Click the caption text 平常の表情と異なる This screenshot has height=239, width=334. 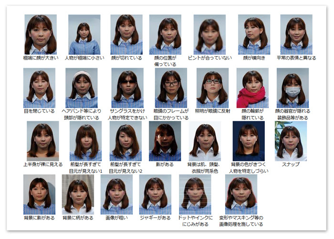(296, 58)
